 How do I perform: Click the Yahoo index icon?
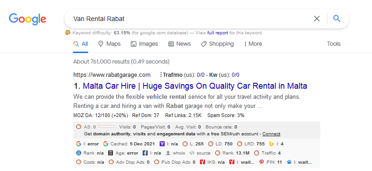162,144
